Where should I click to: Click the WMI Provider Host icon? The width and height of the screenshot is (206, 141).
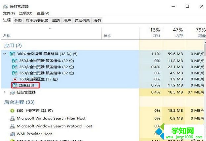12,134
